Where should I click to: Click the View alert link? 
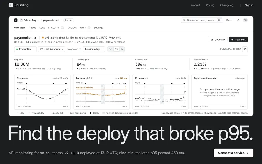[115, 38]
